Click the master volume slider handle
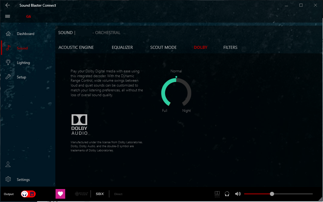This screenshot has height=202, width=323. click(272, 194)
